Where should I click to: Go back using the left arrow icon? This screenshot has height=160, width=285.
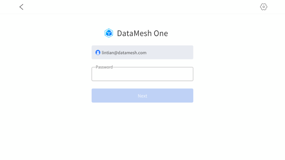pyautogui.click(x=21, y=7)
